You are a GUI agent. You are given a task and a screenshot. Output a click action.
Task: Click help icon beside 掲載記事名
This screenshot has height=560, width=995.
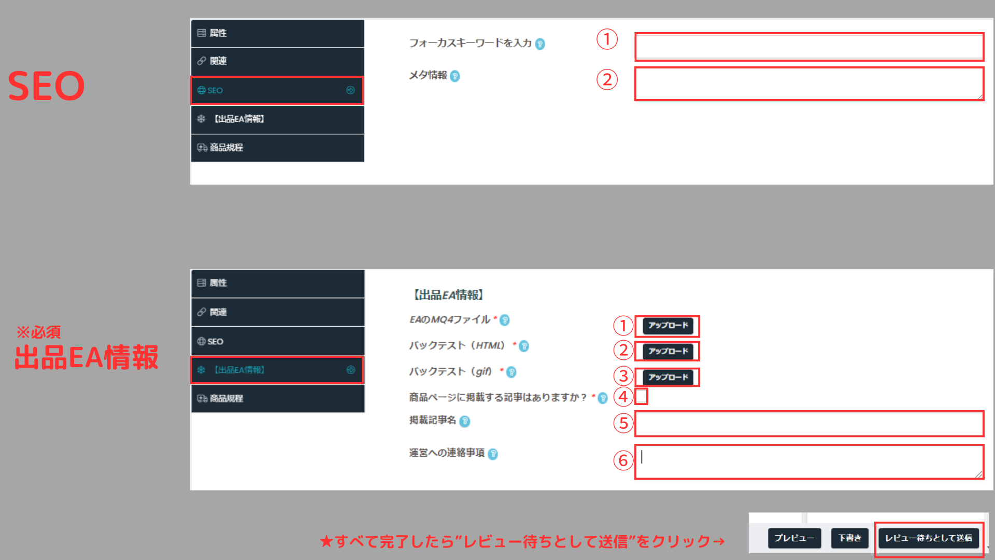465,422
